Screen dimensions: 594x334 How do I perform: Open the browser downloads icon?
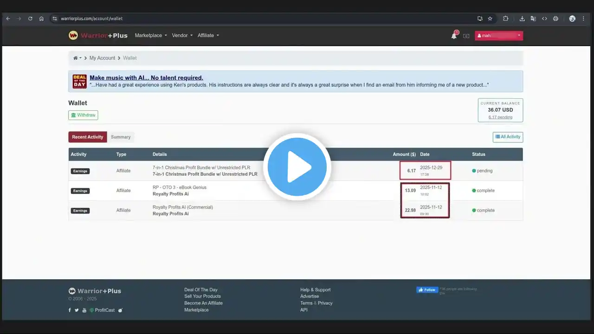[522, 19]
